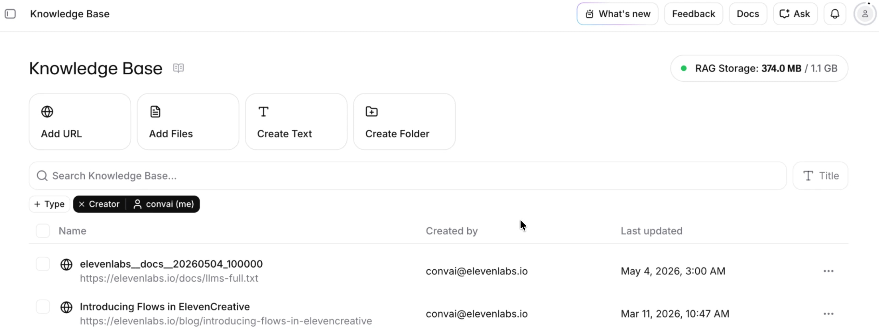Click the Create Folder folder-plus icon

point(371,112)
